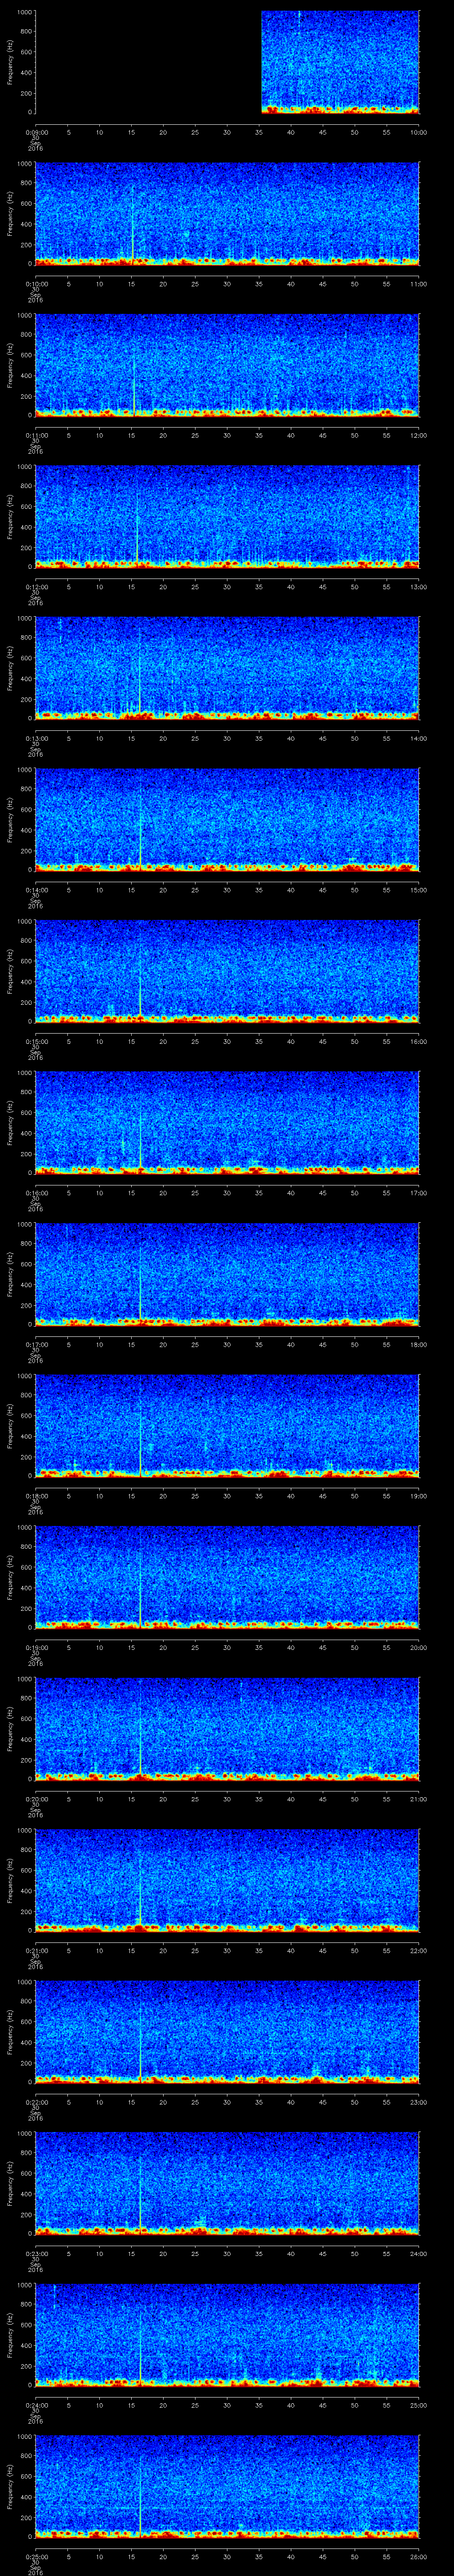This screenshot has width=454, height=2576.
Task: Click the 26:00 end time label
Action: tap(418, 2556)
